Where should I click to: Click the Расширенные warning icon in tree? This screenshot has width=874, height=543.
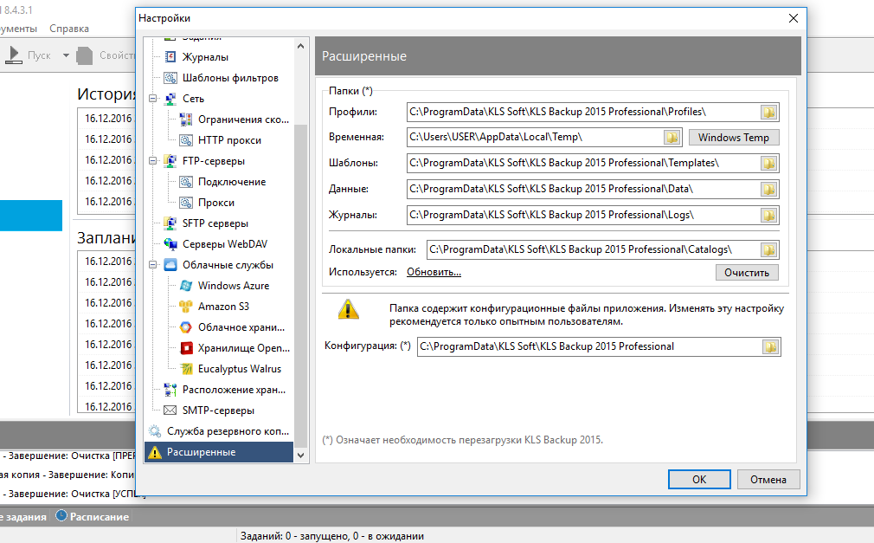click(x=154, y=452)
